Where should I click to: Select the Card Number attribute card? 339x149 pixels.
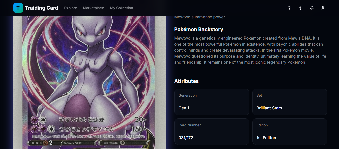pos(212,132)
